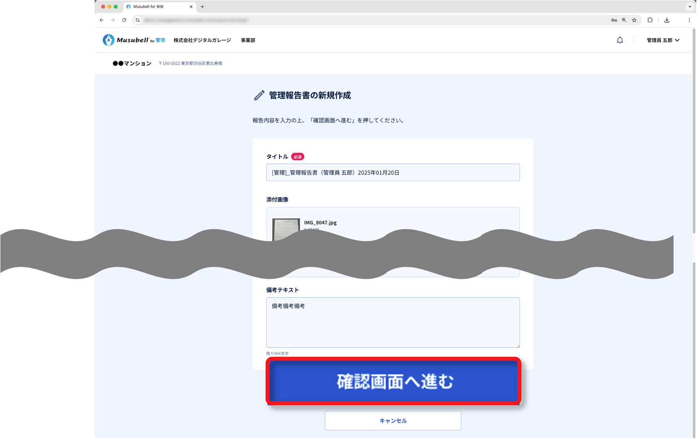Image resolution: width=697 pixels, height=439 pixels.
Task: Go back with browser back arrow
Action: [102, 20]
